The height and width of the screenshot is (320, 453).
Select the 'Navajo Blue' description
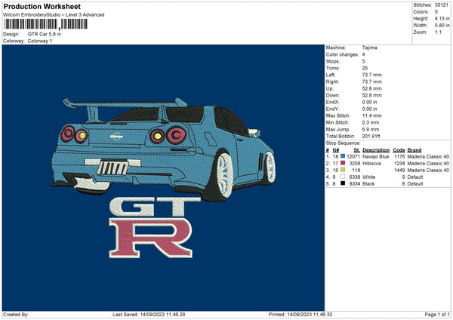375,156
